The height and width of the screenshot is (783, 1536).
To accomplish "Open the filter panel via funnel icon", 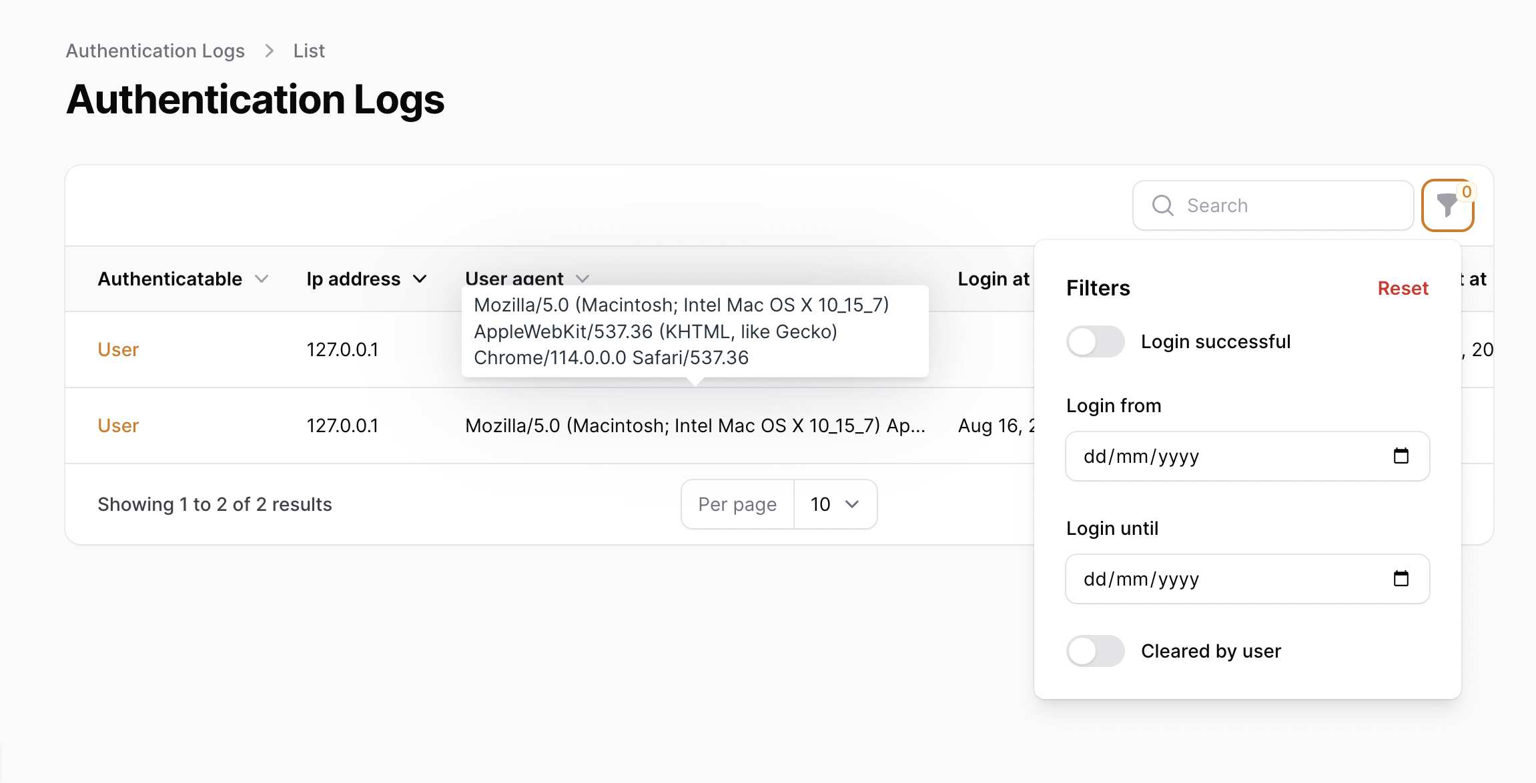I will click(1447, 205).
